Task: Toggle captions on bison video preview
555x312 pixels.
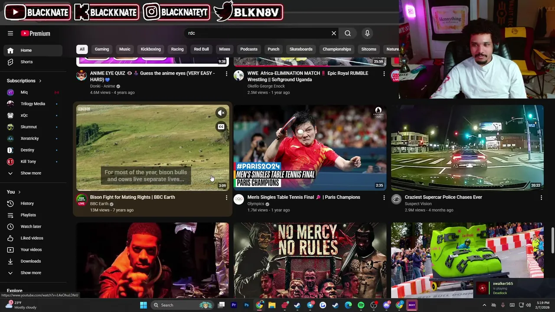Action: coord(221,127)
